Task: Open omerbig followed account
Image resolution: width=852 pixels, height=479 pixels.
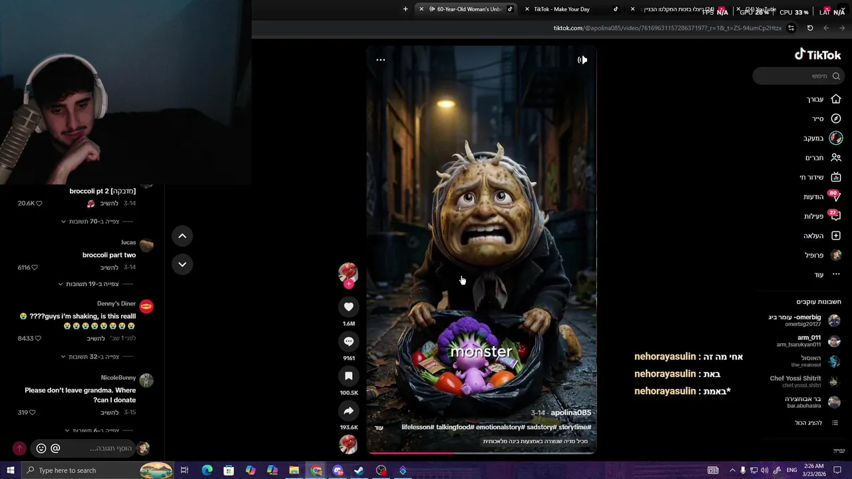Action: point(804,320)
